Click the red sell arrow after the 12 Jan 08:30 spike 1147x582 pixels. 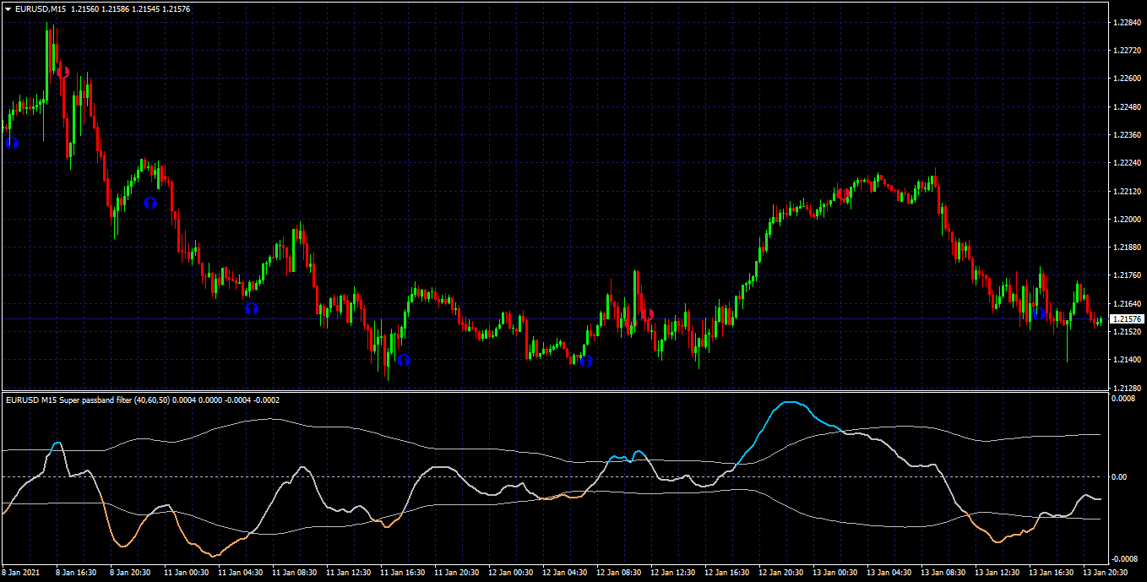coord(649,314)
